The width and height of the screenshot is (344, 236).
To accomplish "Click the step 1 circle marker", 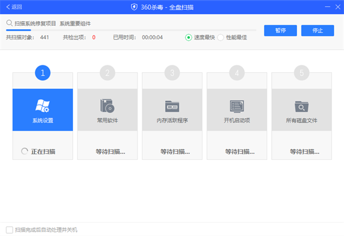I will [x=42, y=73].
